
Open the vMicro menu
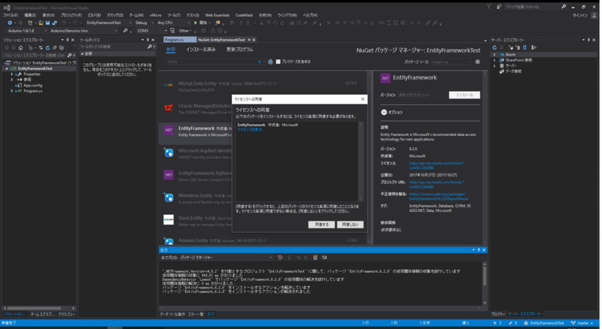point(156,15)
